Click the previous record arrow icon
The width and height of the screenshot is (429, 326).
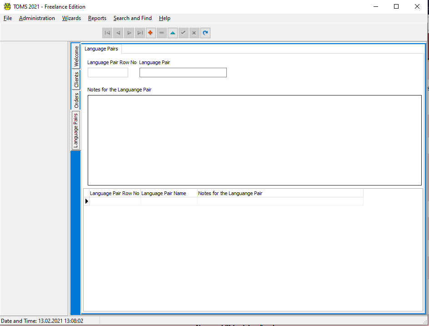point(118,33)
